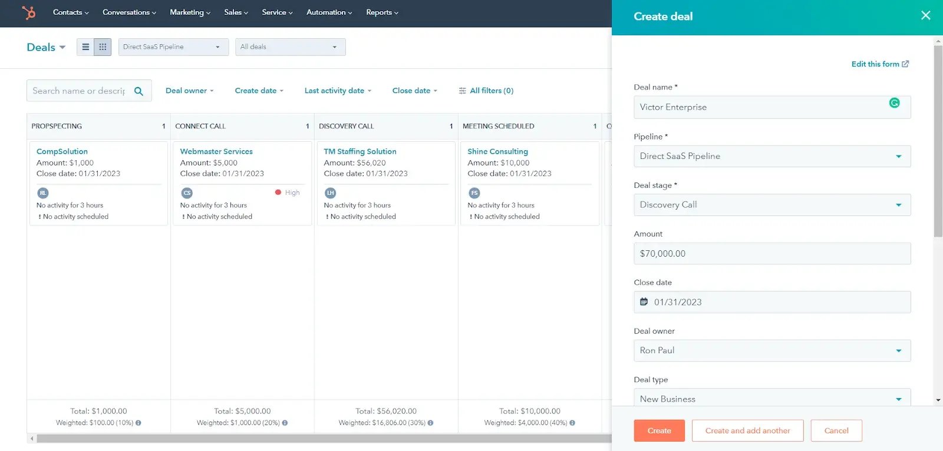The image size is (943, 451).
Task: Open the Marketing menu
Action: pos(190,12)
